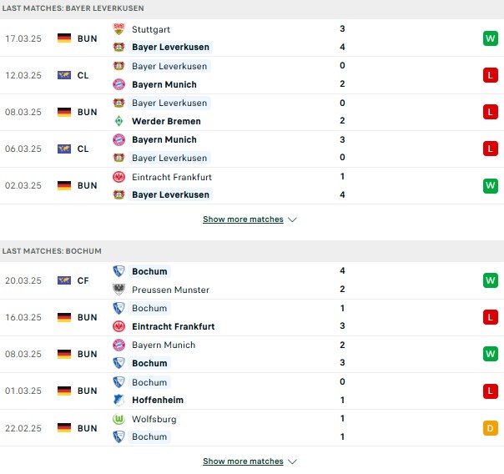Open Show more matches under Bayer Leverkusen
The width and height of the screenshot is (504, 474).
point(243,219)
